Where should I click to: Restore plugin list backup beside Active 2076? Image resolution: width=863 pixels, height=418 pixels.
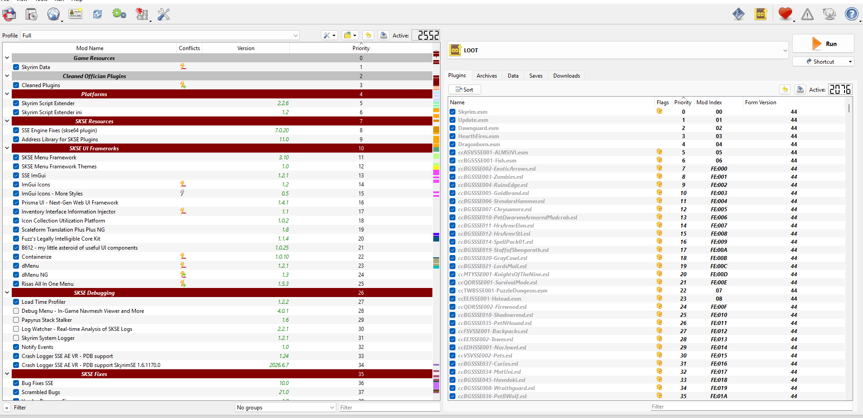coord(785,89)
